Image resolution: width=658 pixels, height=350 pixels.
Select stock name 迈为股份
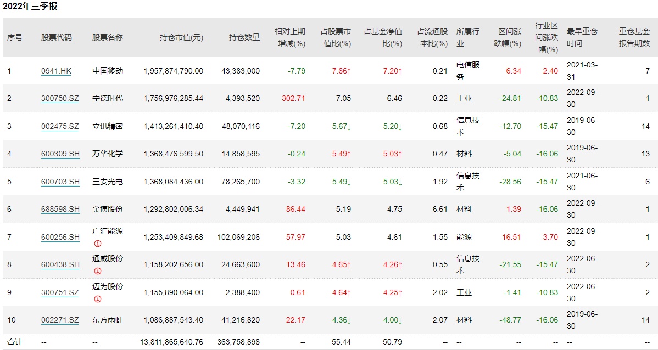108,286
